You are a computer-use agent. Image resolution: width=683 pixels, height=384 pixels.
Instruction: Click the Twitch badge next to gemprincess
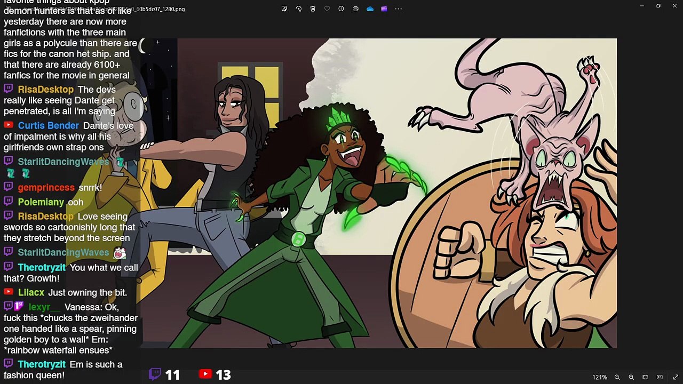[x=8, y=187]
